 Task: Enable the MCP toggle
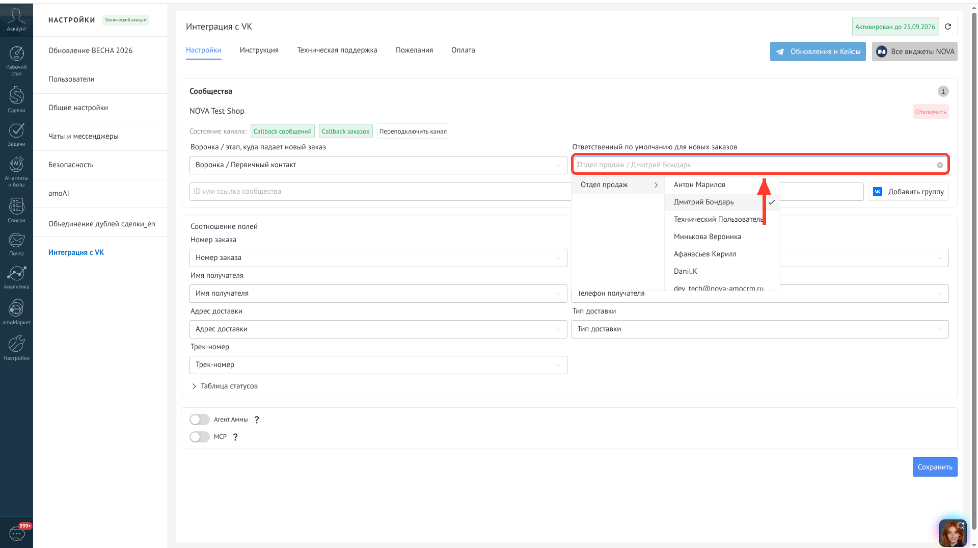200,437
